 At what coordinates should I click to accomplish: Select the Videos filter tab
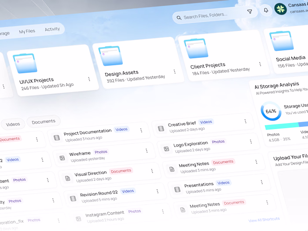[x=13, y=124]
